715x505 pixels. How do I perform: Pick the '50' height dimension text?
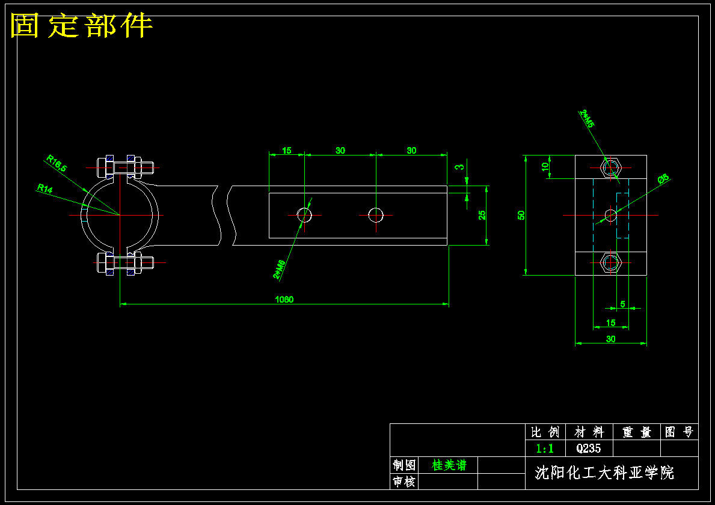tap(521, 215)
